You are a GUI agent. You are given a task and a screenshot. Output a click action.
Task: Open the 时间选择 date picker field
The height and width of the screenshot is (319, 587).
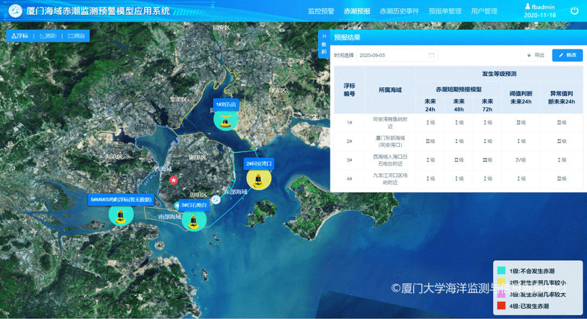pyautogui.click(x=397, y=55)
